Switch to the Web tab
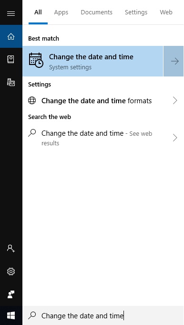This screenshot has width=184, height=325. [166, 12]
